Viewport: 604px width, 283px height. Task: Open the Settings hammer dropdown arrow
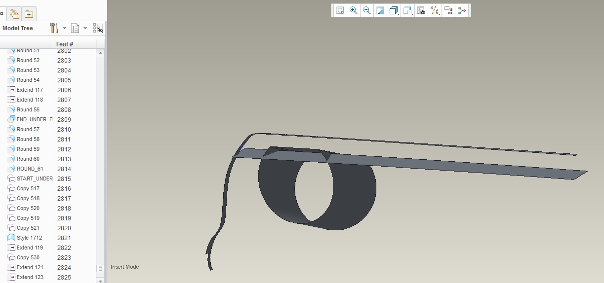point(64,28)
